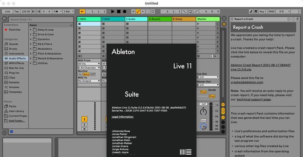The height and width of the screenshot is (157, 303).
Task: Open the metronome settings dropdown
Action: click(x=61, y=12)
